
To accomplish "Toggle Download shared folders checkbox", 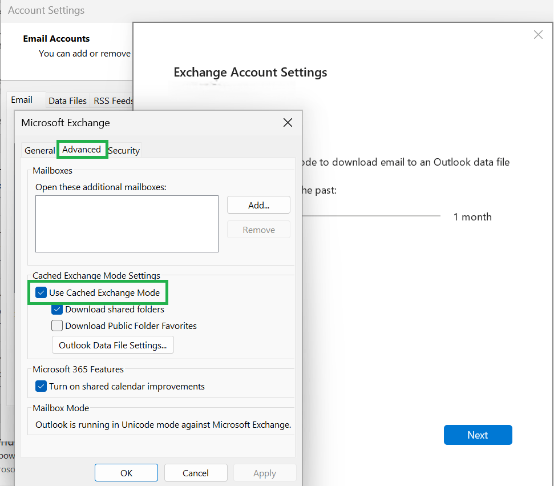I will point(57,309).
